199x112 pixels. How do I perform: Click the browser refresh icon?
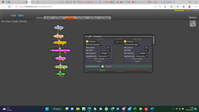coord(9,7)
